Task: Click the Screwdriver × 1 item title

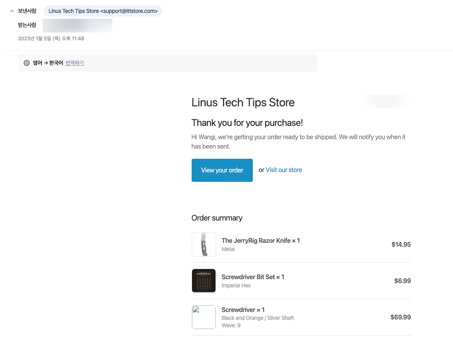Action: click(243, 310)
